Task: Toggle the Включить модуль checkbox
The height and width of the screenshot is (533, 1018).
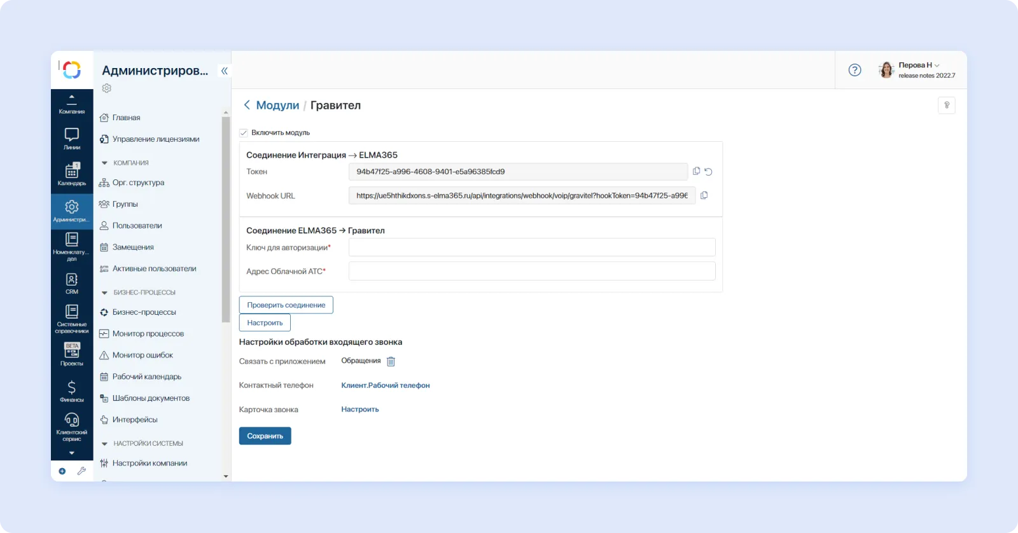Action: point(244,133)
